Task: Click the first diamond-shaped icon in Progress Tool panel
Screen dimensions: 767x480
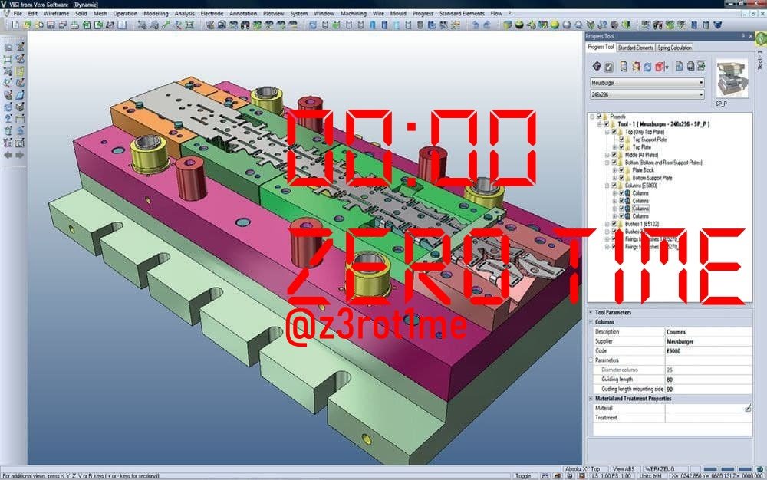Action: tap(597, 66)
